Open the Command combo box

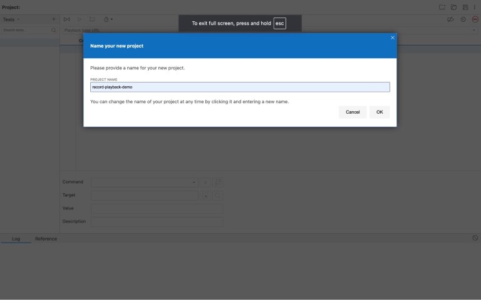tap(145, 182)
